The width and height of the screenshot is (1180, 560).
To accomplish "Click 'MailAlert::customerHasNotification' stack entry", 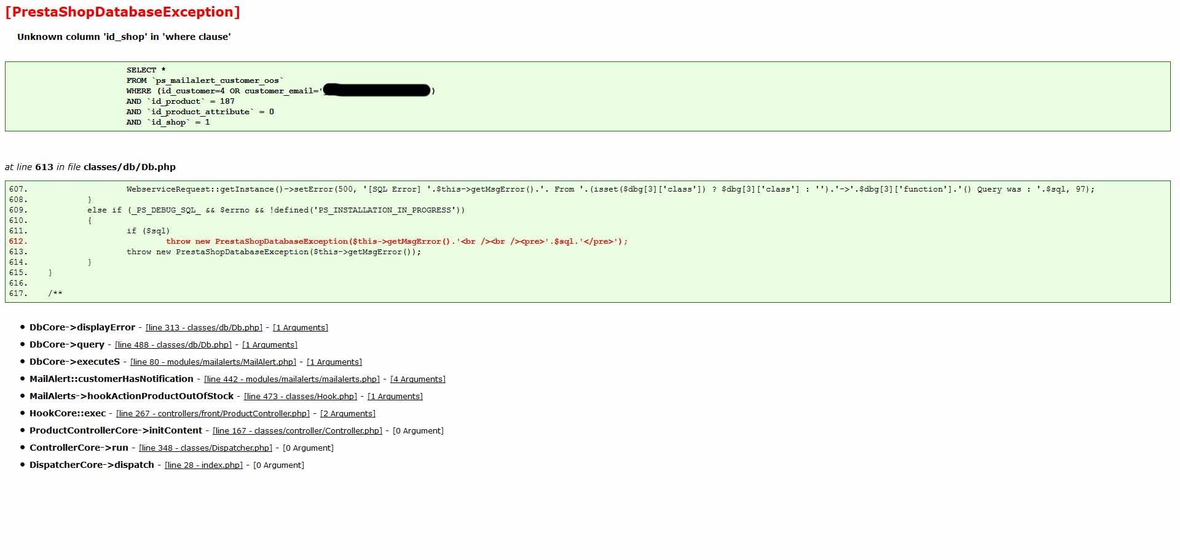I will (x=111, y=379).
